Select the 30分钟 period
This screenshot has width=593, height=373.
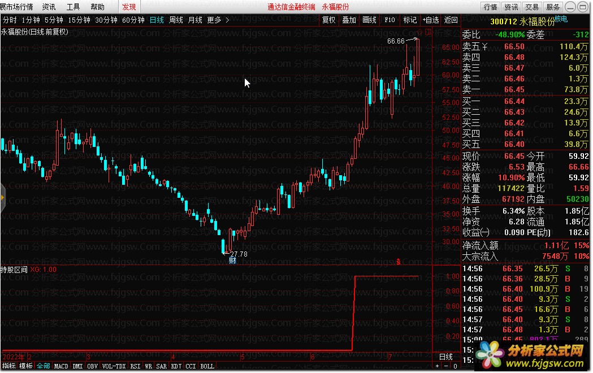pyautogui.click(x=106, y=20)
